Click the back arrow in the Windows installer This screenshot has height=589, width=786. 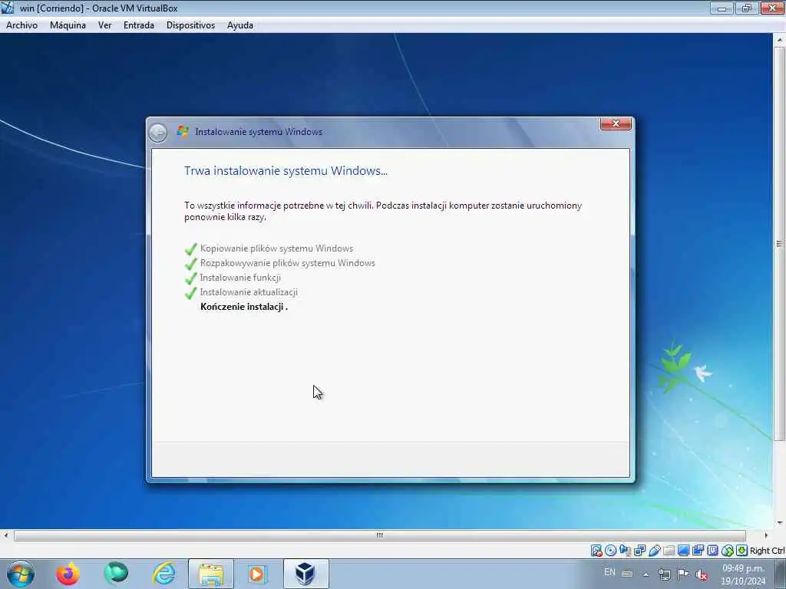coord(158,133)
